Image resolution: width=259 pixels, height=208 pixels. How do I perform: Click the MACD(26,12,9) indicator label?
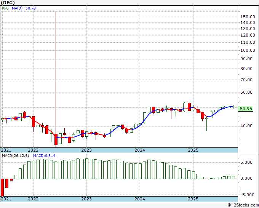pos(16,156)
